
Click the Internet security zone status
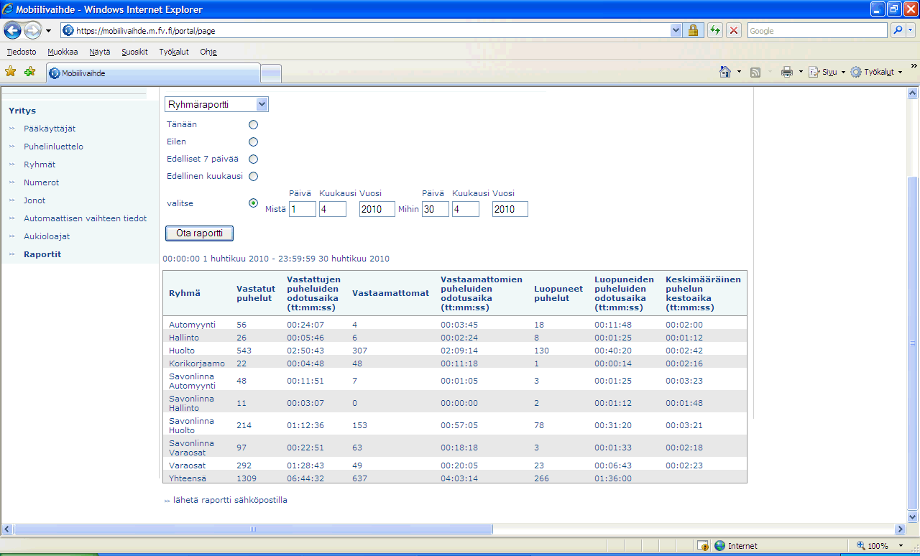click(x=735, y=546)
